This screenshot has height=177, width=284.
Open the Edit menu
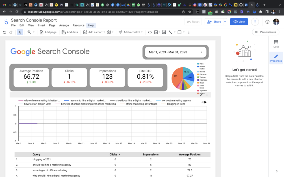point(22,25)
